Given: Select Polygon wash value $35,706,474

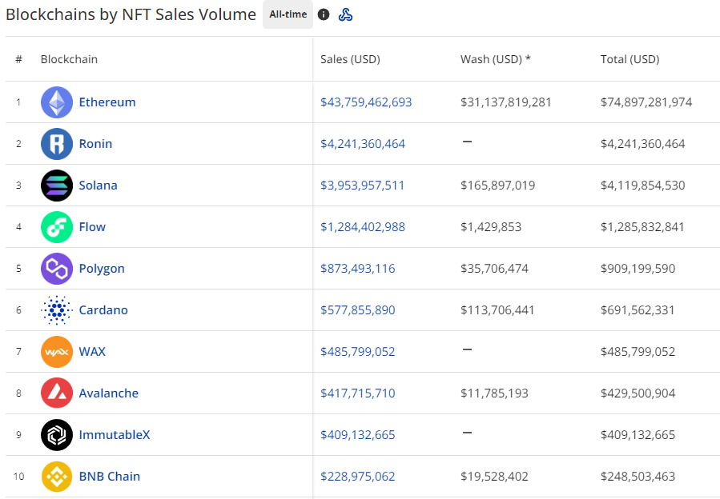Looking at the screenshot, I should click(494, 269).
